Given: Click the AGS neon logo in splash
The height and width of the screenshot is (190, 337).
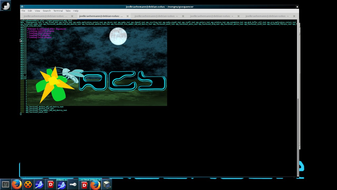Looking at the screenshot, I should coord(123,81).
